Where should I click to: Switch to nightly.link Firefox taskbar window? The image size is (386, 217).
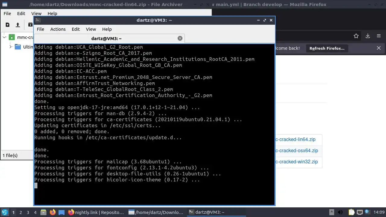point(96,212)
